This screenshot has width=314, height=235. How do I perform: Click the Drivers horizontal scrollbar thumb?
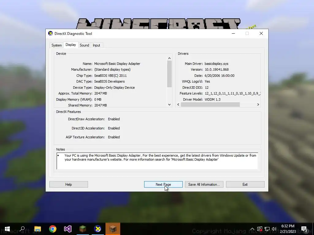coord(210,105)
